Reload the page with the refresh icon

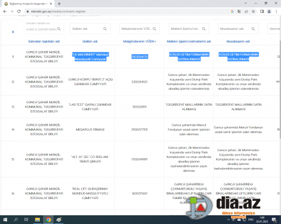(19, 11)
